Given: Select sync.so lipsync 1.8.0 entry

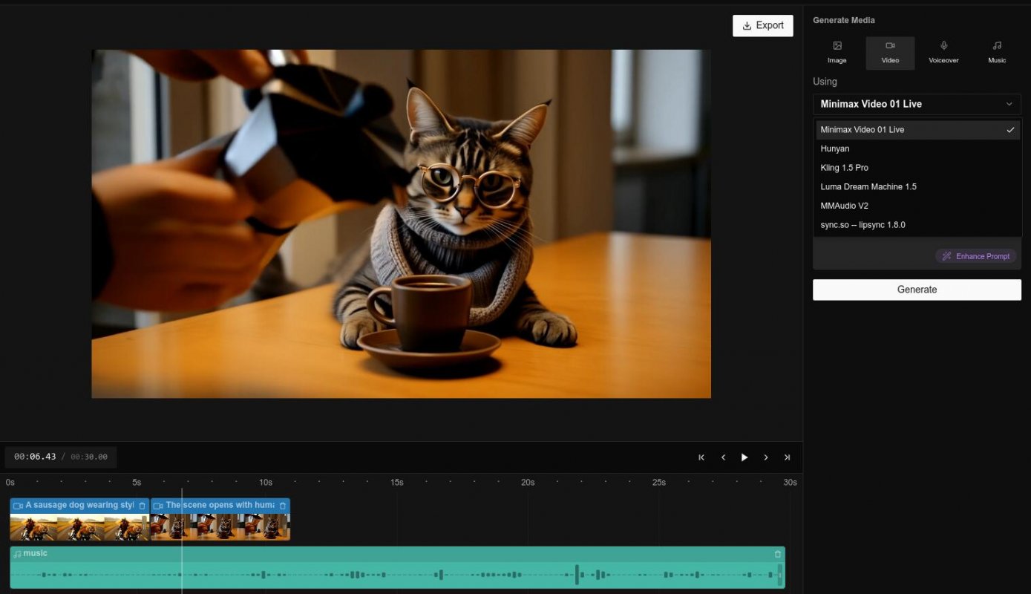Looking at the screenshot, I should (x=863, y=224).
